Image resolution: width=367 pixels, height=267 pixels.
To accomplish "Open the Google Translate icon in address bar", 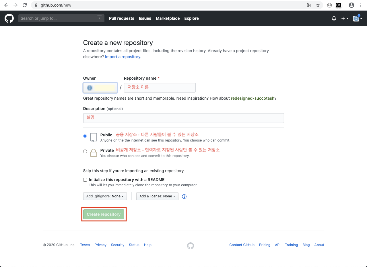I will tap(309, 5).
